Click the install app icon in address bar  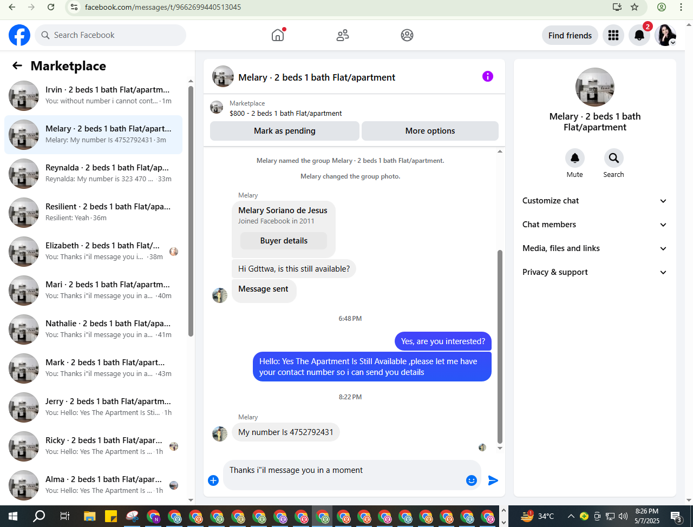[617, 7]
